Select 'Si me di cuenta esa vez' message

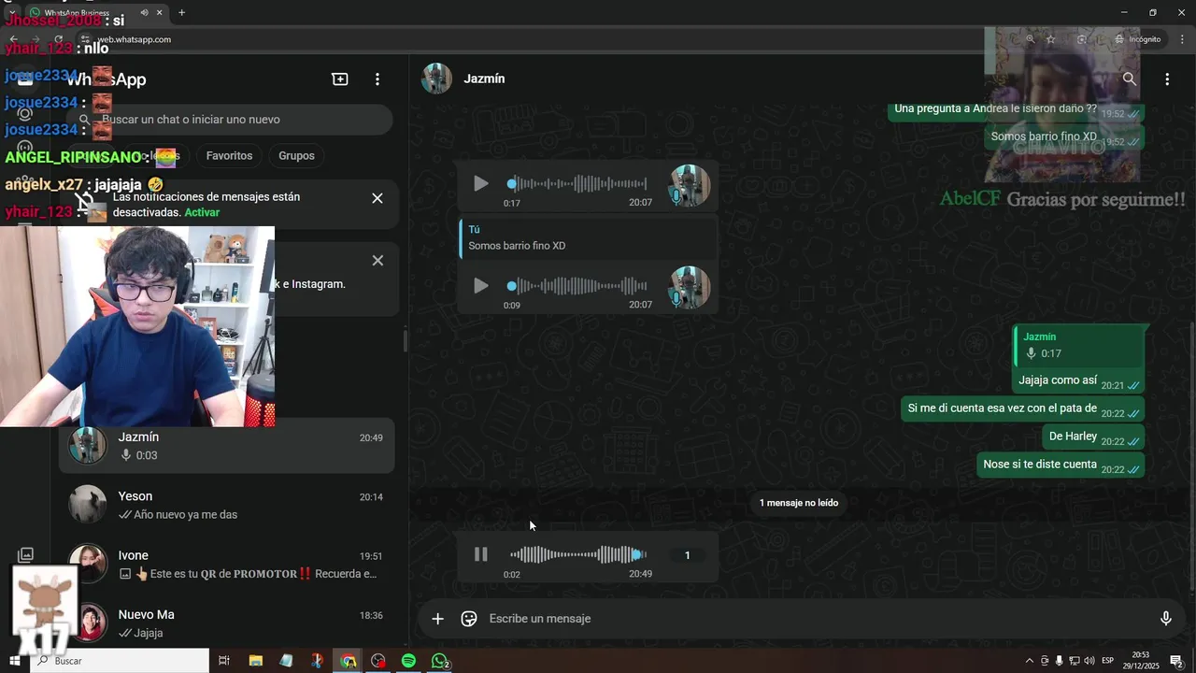click(1022, 409)
